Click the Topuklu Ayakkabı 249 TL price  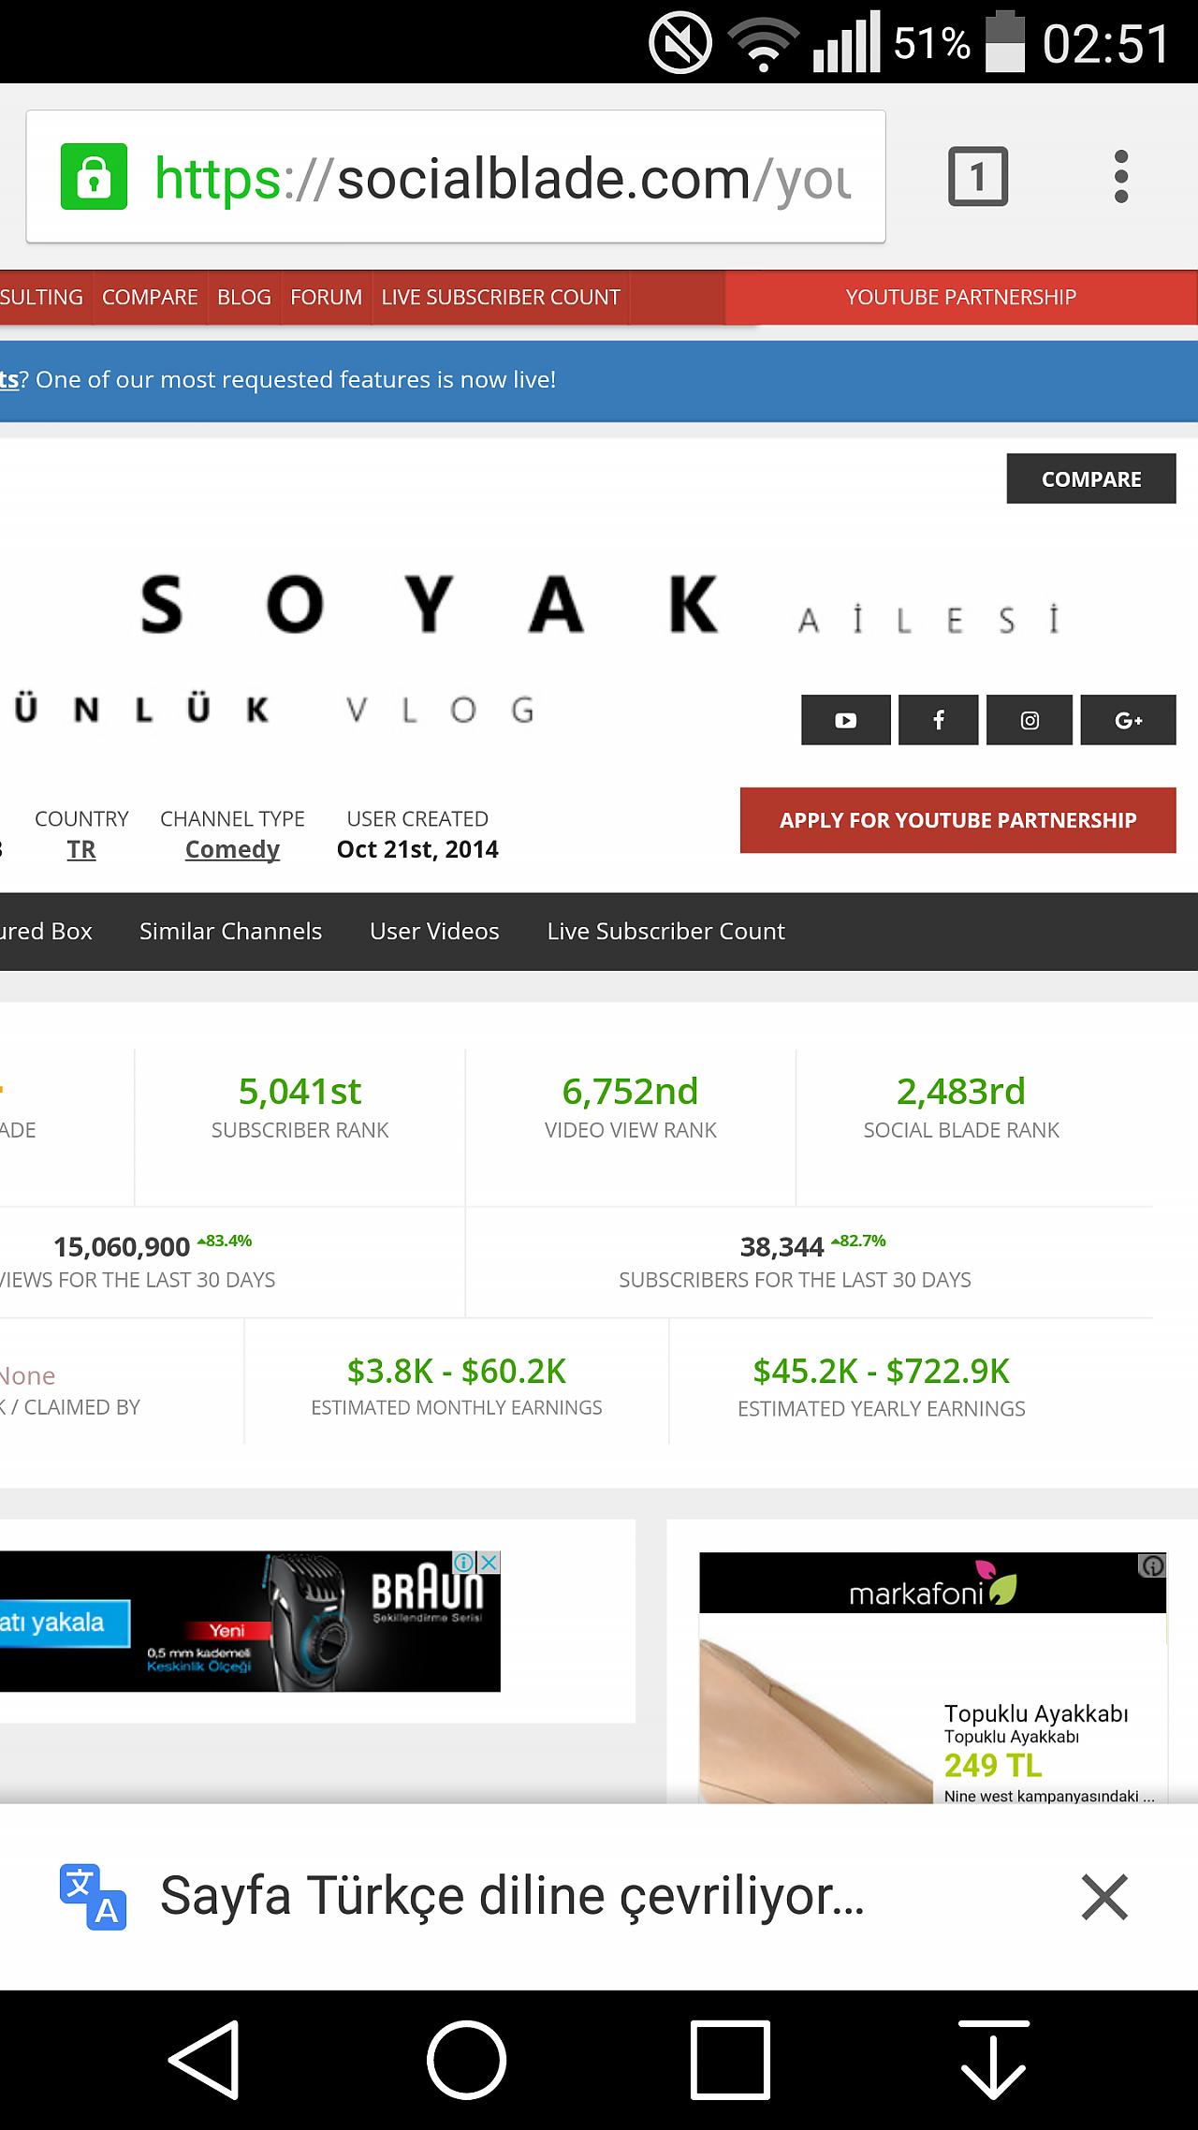pyautogui.click(x=993, y=1766)
